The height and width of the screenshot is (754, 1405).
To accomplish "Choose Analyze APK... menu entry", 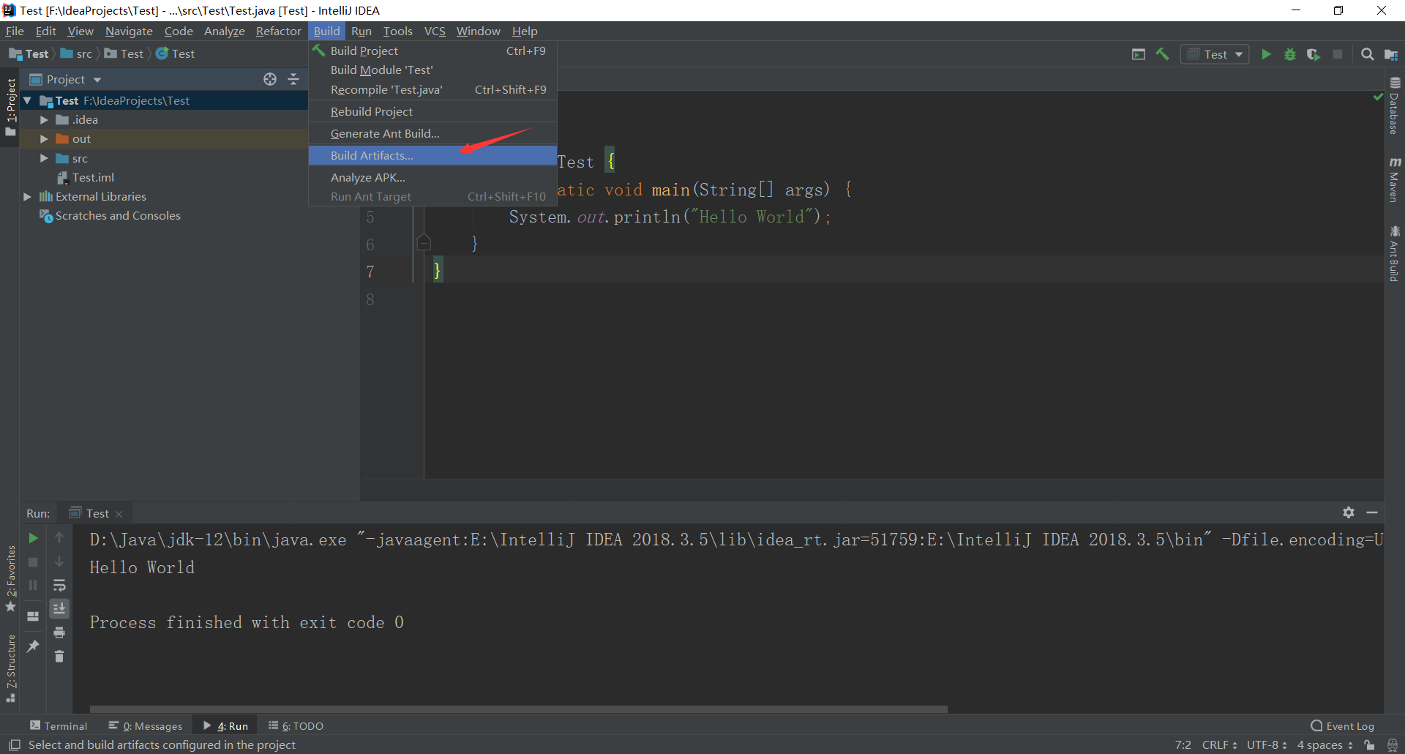I will pos(432,177).
